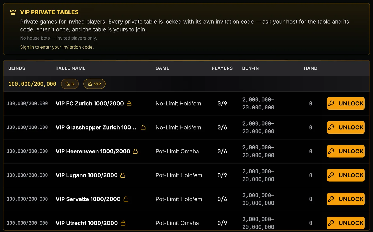373x232 pixels.
Task: Click the hand count in the VIP Heerenveen row
Action: tap(311, 151)
